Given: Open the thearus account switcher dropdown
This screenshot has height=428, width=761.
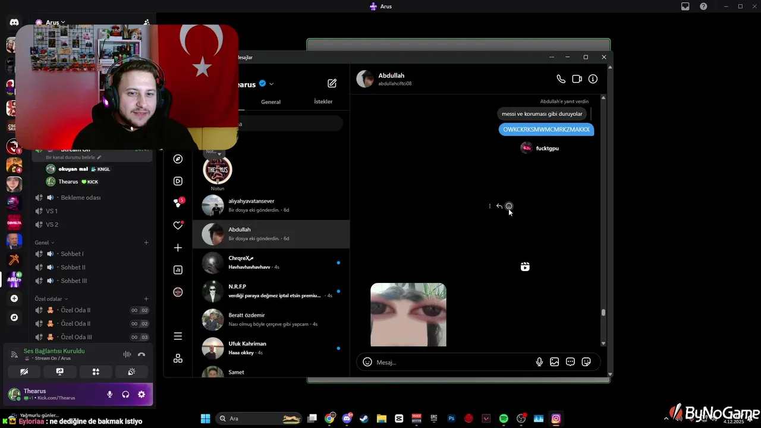Looking at the screenshot, I should (271, 84).
